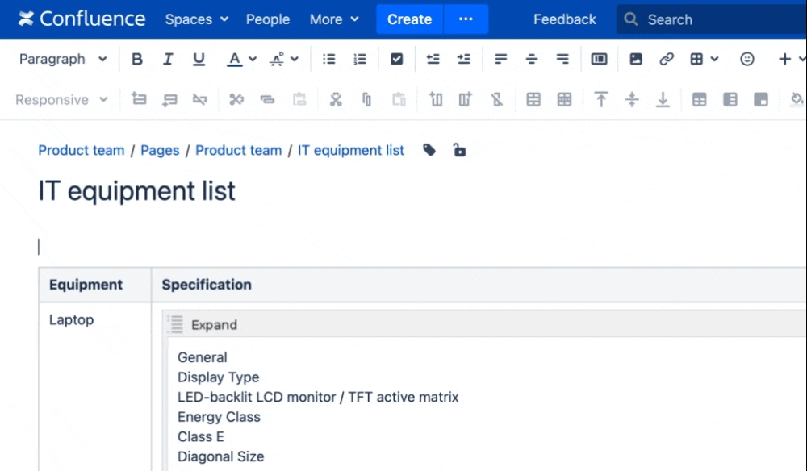
Task: Click the numbered list icon
Action: coord(360,59)
